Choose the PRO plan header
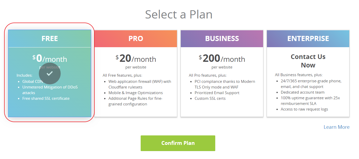Image resolution: width=359 pixels, height=159 pixels. click(x=136, y=38)
